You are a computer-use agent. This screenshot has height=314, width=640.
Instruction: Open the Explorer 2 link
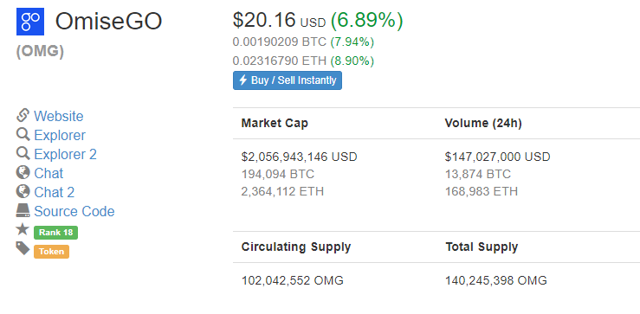tap(65, 155)
